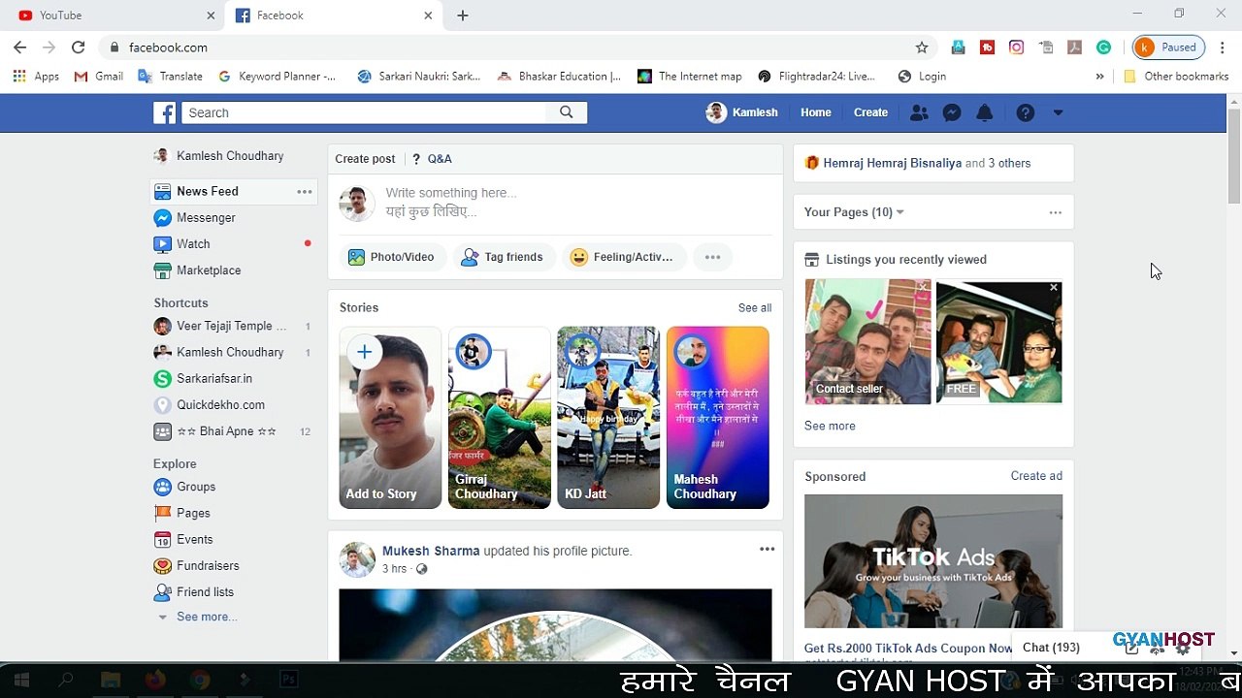This screenshot has height=698, width=1242.
Task: Launch Firefox from the taskbar
Action: (x=155, y=680)
